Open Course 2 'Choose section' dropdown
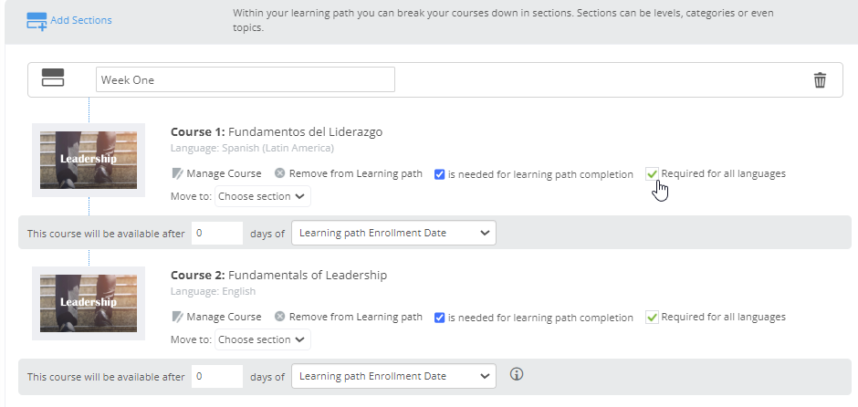This screenshot has height=407, width=858. 263,339
